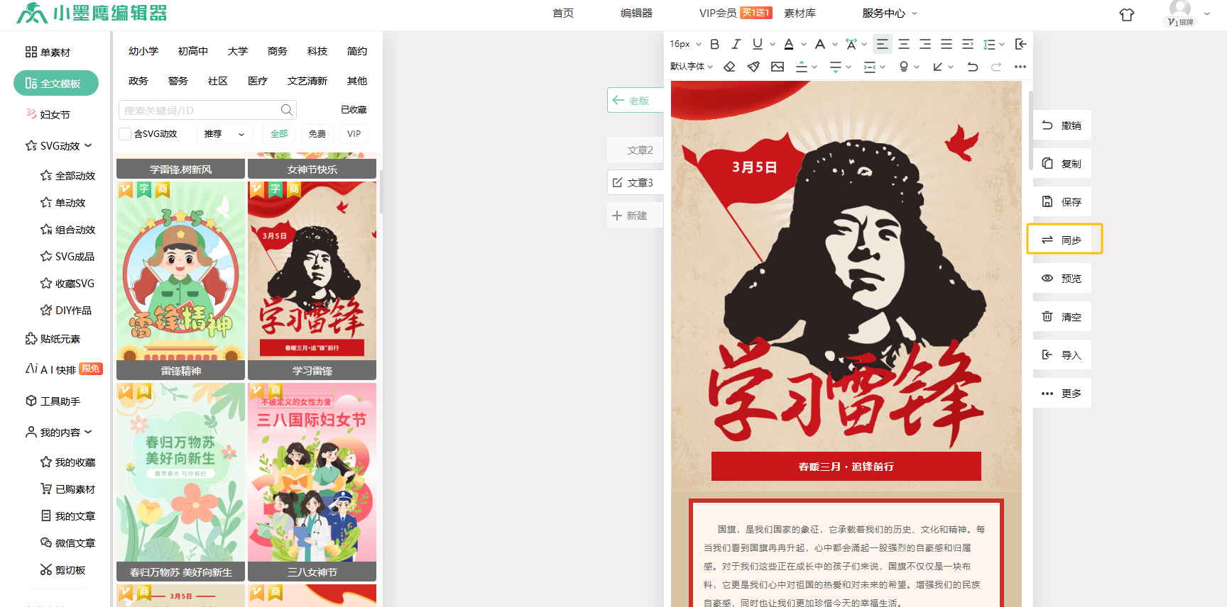Filter templates by 免费
Image resolution: width=1227 pixels, height=607 pixels.
(x=317, y=134)
